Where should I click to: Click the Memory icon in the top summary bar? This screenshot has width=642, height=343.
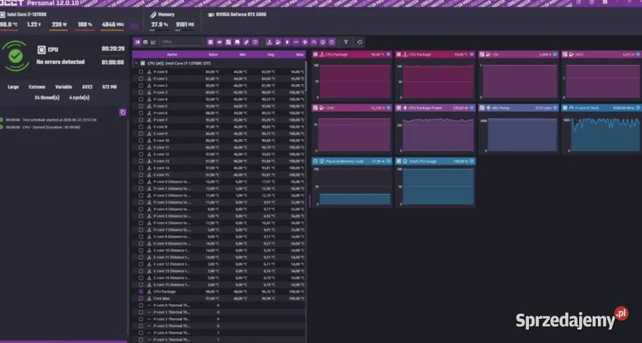(154, 15)
